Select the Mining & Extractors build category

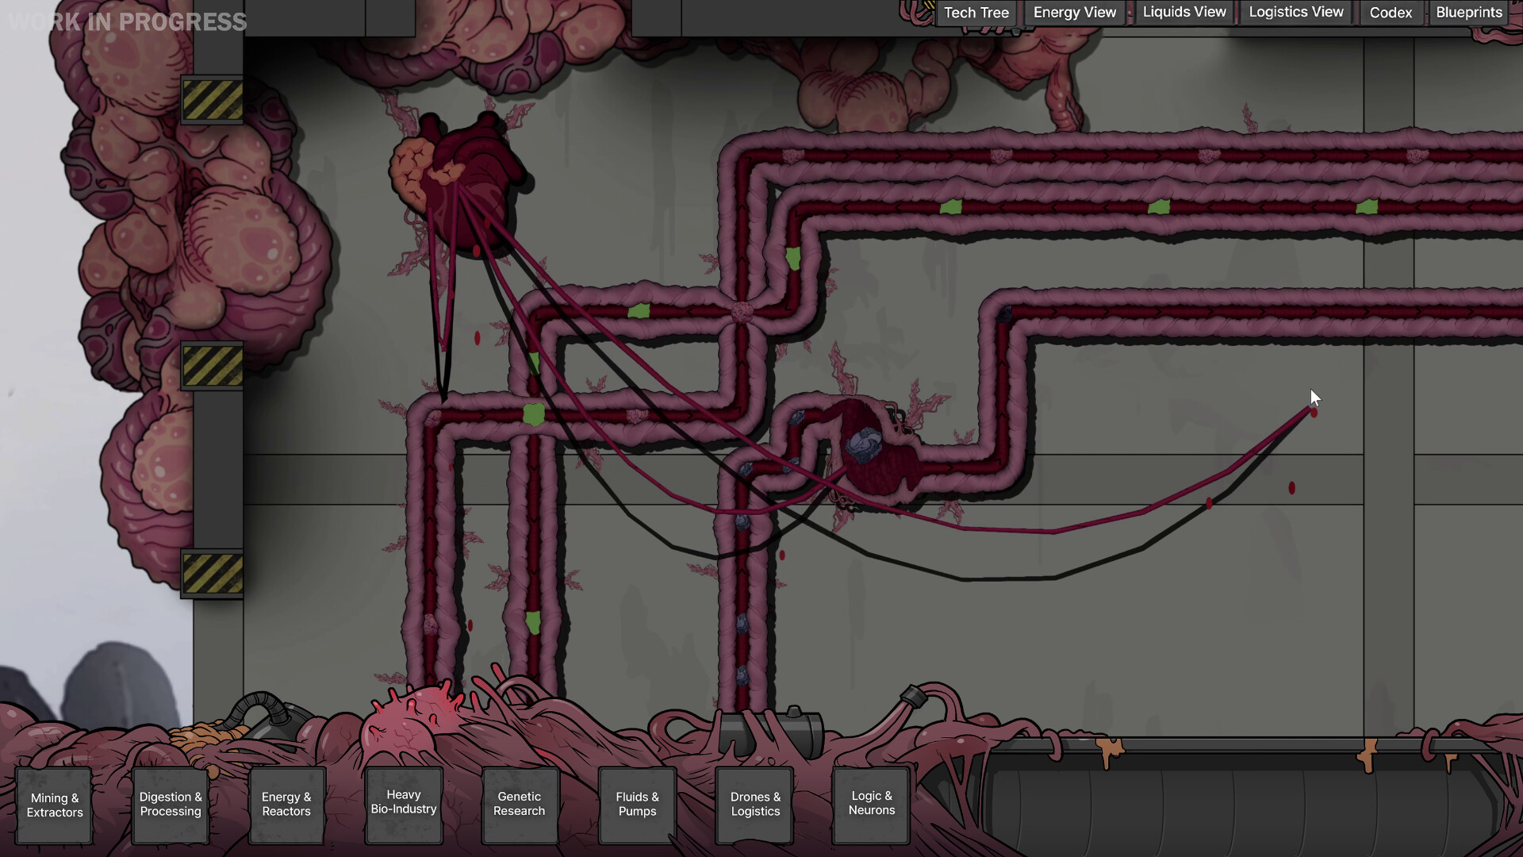(53, 805)
